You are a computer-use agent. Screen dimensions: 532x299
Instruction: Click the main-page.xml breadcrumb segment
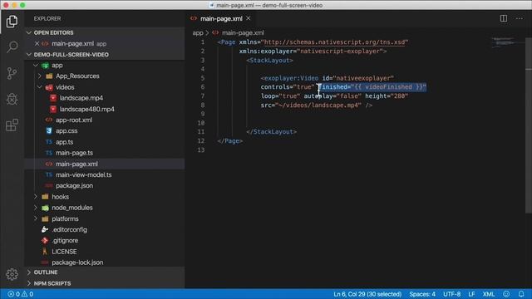pos(243,33)
